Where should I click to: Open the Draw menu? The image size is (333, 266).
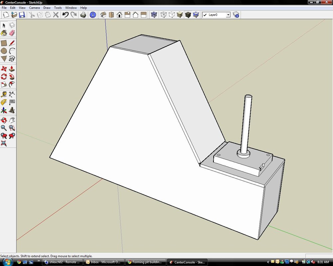(x=47, y=8)
